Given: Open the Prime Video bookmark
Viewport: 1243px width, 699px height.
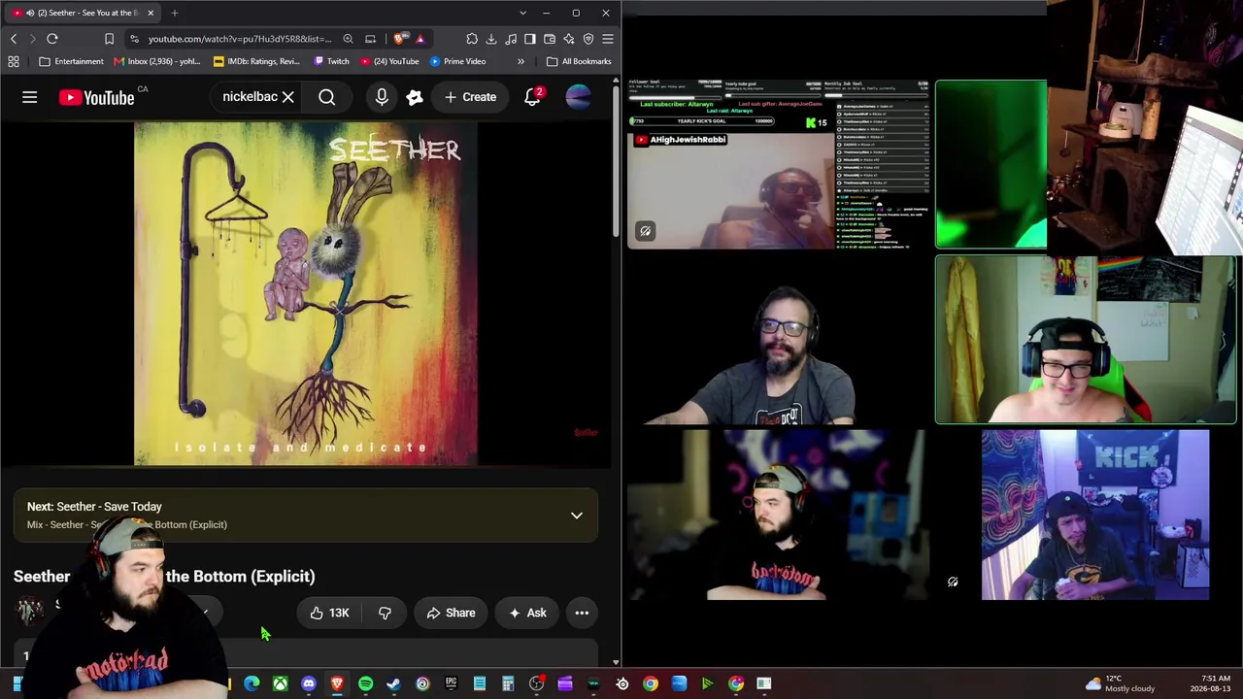Looking at the screenshot, I should tap(457, 61).
